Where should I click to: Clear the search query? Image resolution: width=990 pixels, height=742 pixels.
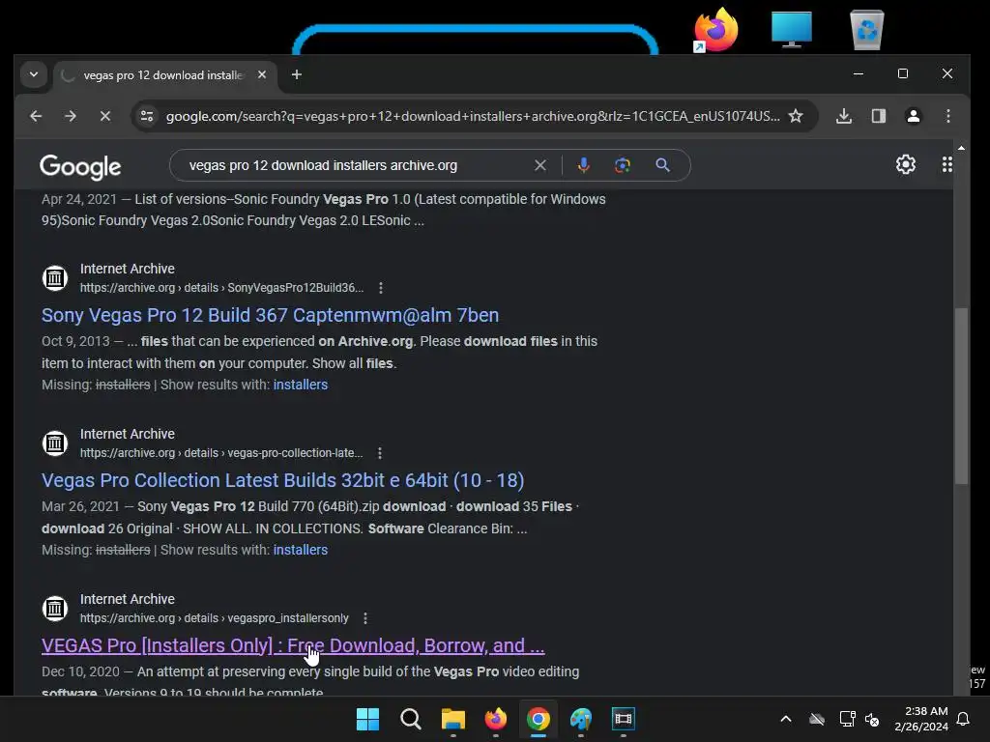tap(540, 165)
